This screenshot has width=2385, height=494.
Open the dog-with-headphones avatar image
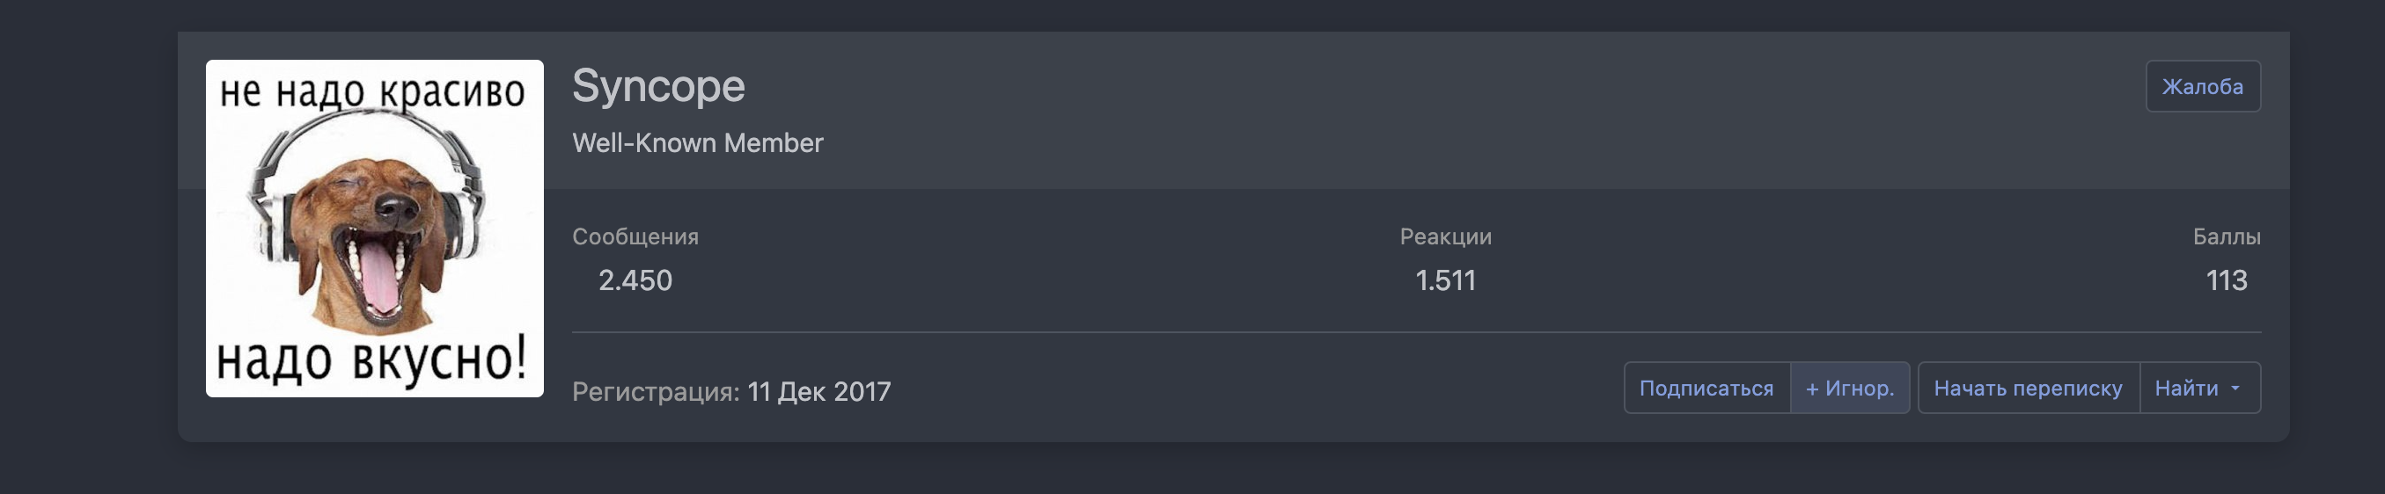[374, 229]
